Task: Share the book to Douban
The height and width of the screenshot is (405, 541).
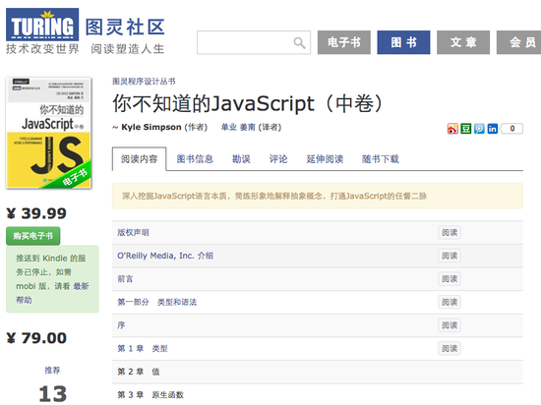Action: point(466,129)
